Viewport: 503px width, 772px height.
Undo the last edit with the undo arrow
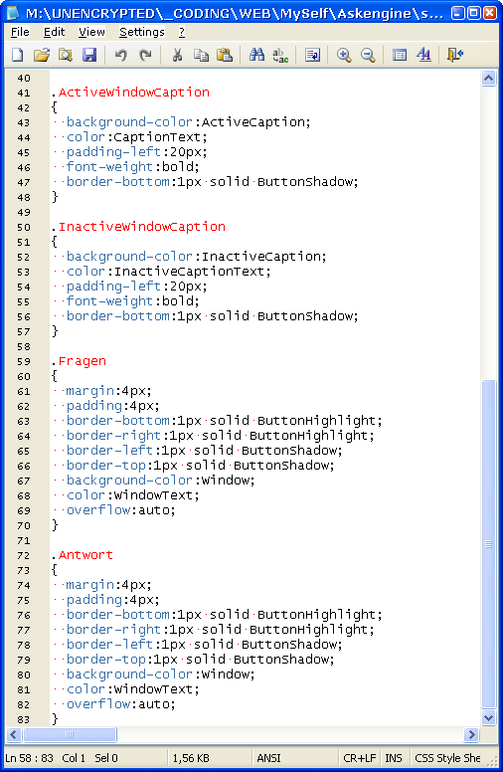[120, 55]
